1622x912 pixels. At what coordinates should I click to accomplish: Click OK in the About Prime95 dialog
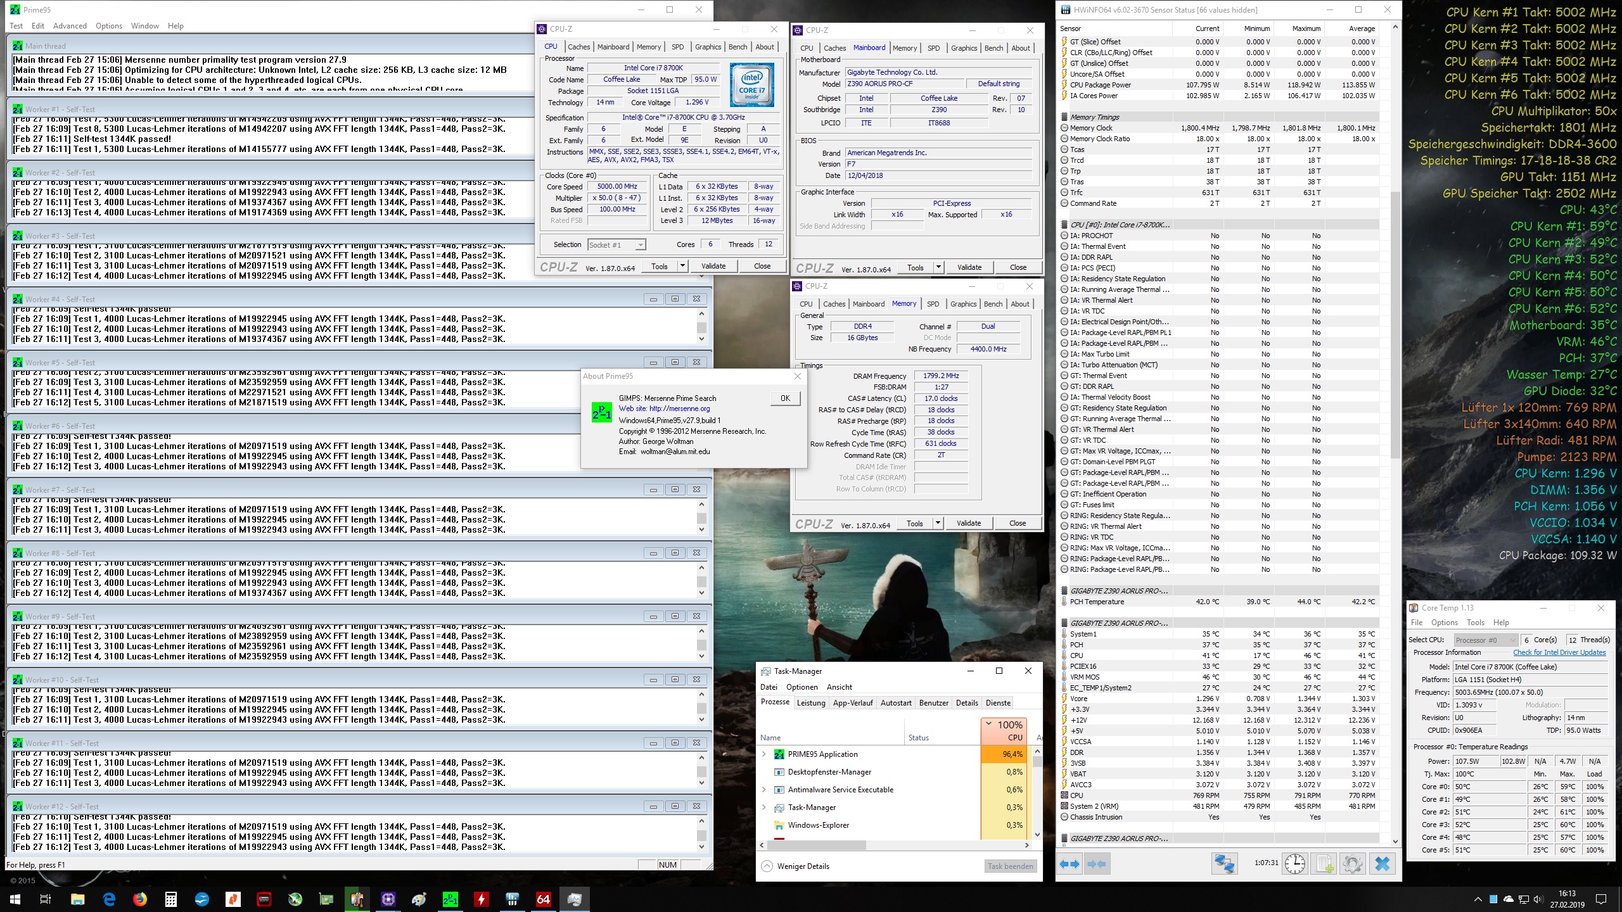pyautogui.click(x=785, y=398)
